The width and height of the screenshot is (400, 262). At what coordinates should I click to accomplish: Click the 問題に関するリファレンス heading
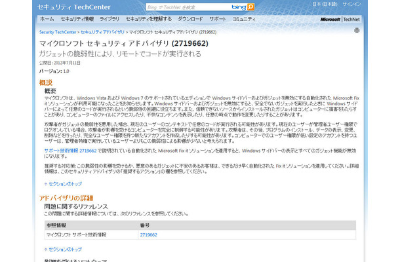point(76,206)
